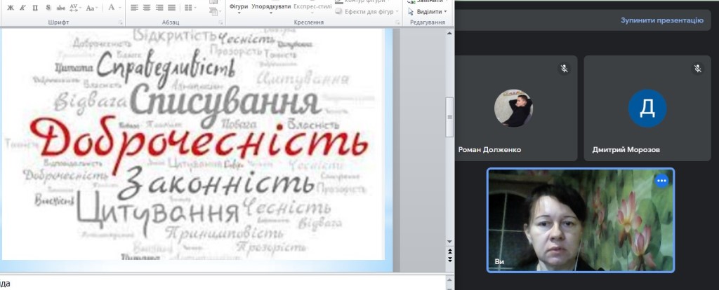
Task: Open more options on your video tile
Action: point(661,181)
